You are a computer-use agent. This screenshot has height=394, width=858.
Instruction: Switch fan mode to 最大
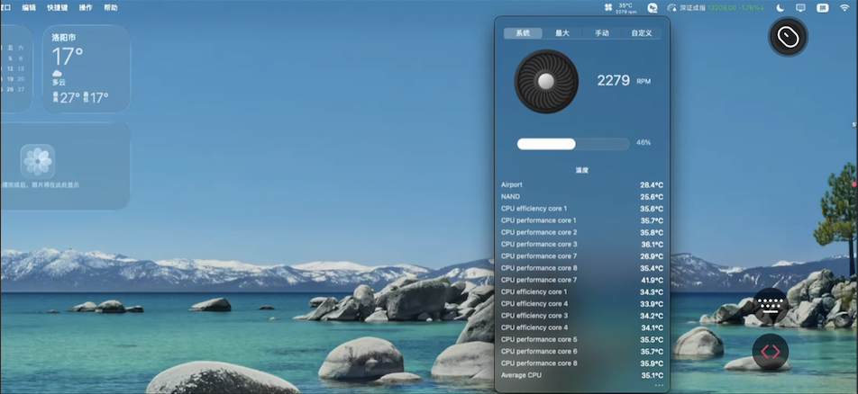tap(562, 33)
